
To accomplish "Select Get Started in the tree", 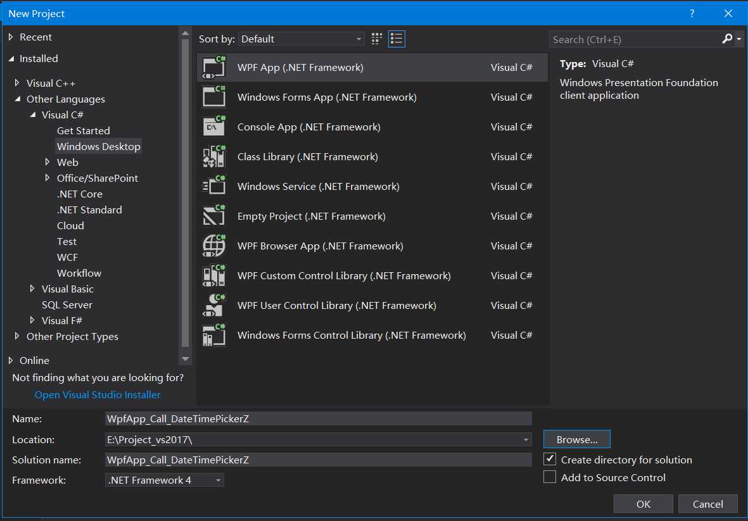I will [84, 130].
